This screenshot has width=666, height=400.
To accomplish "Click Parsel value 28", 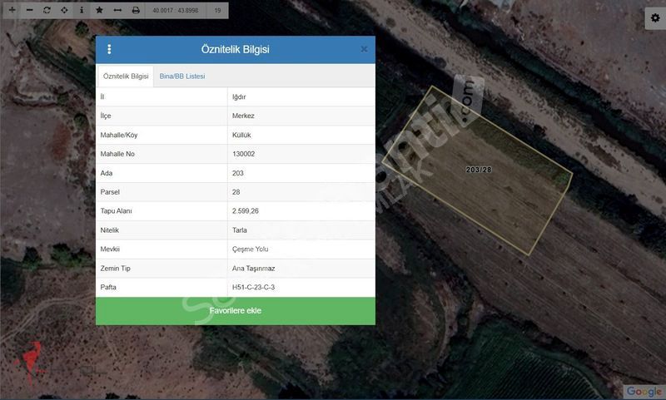I will coord(236,192).
